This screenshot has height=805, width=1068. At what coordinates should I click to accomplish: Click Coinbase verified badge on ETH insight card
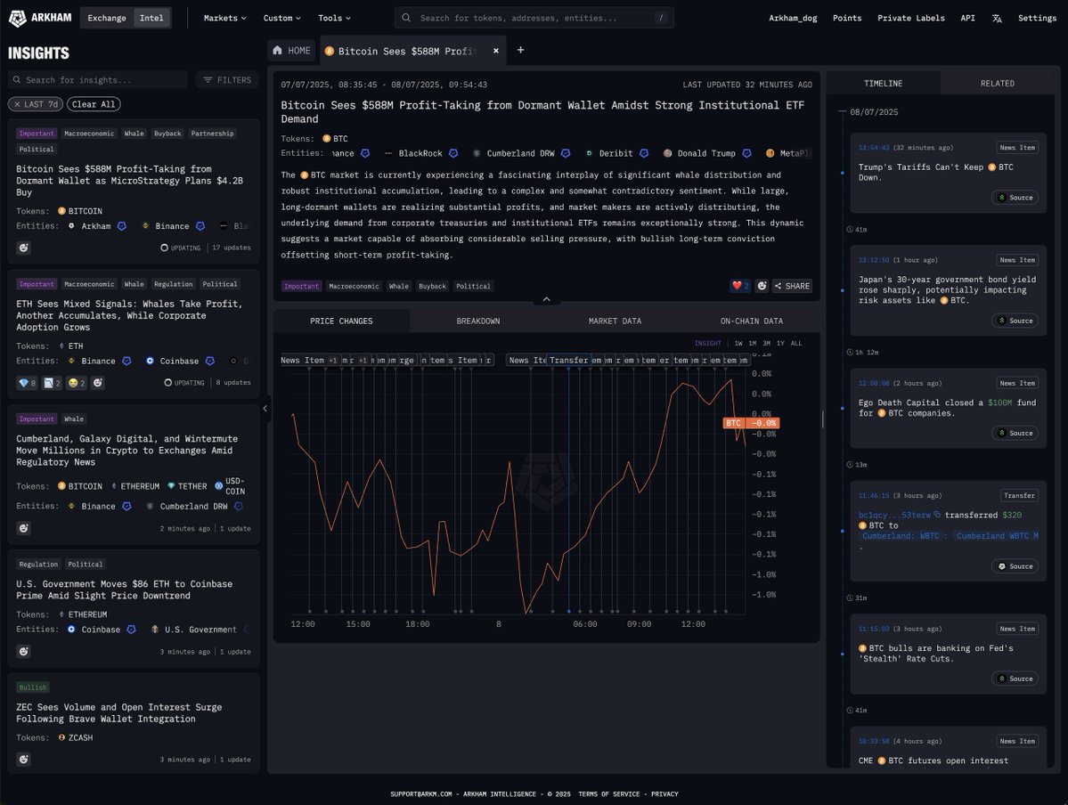coord(210,361)
